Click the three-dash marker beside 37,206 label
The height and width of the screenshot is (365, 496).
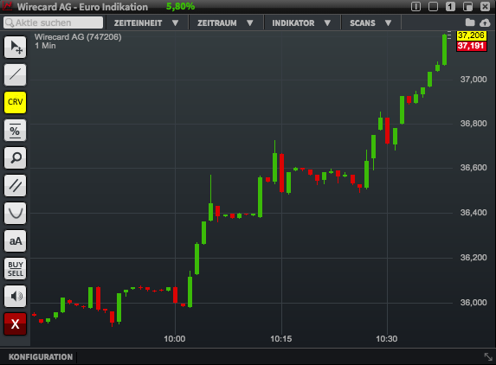[449, 35]
